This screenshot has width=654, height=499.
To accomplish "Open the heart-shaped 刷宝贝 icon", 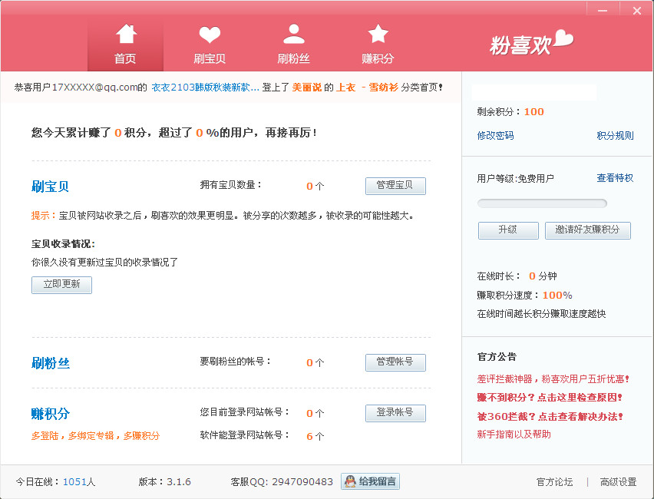I will [209, 35].
